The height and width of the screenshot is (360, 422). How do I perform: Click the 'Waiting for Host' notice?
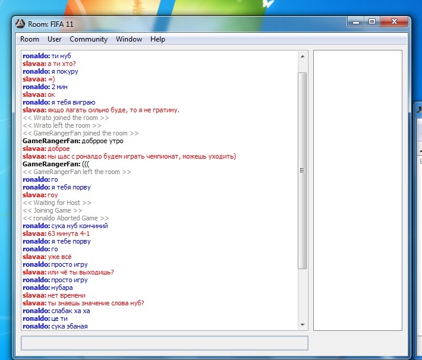(x=57, y=203)
